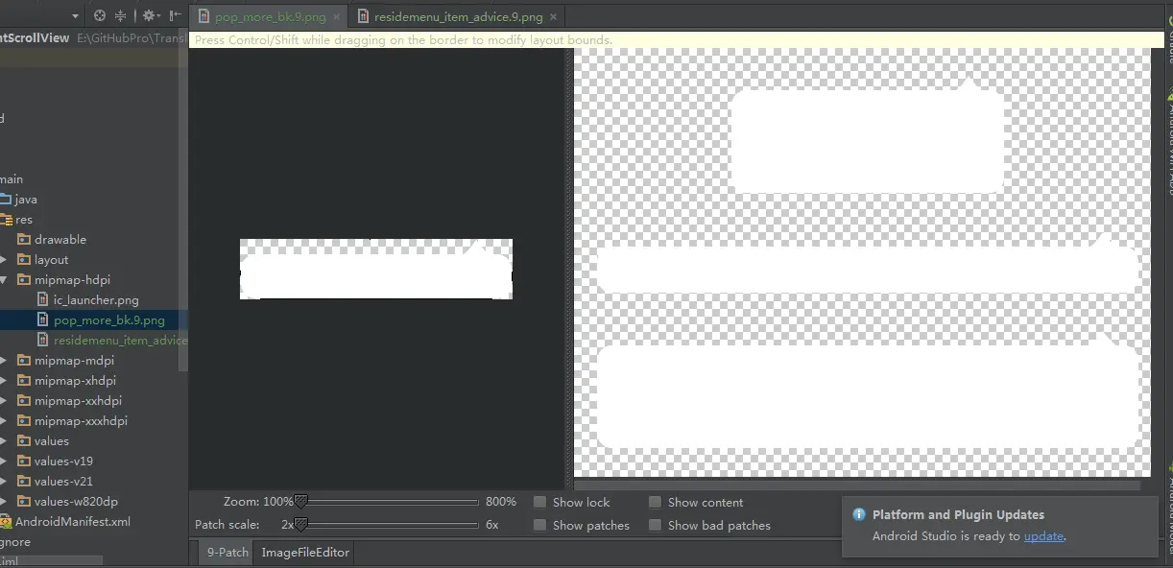This screenshot has height=568, width=1173.
Task: Click the mipmap-hdpi folder icon
Action: click(x=24, y=280)
